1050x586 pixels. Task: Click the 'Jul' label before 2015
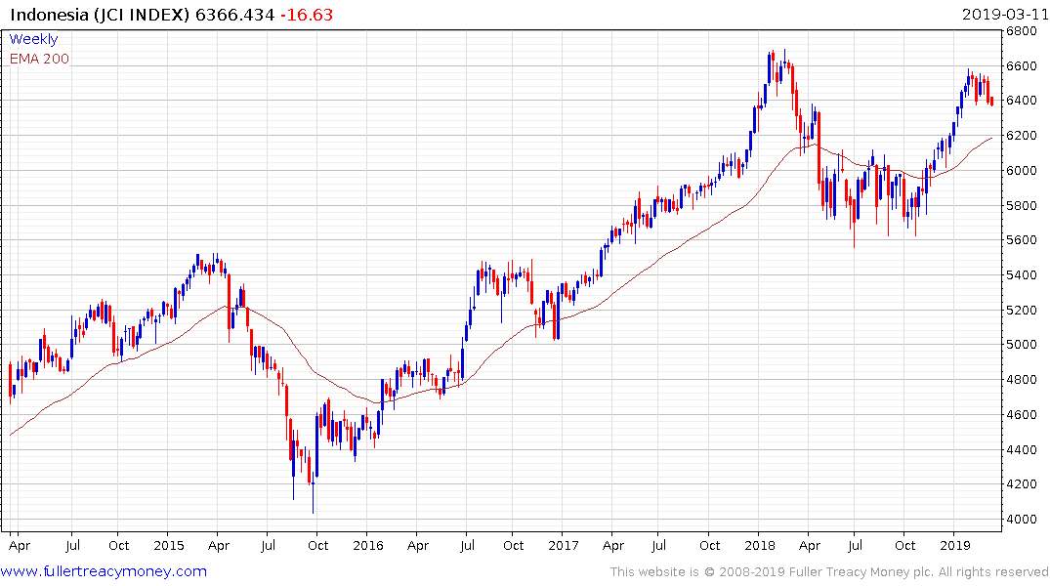click(x=72, y=545)
